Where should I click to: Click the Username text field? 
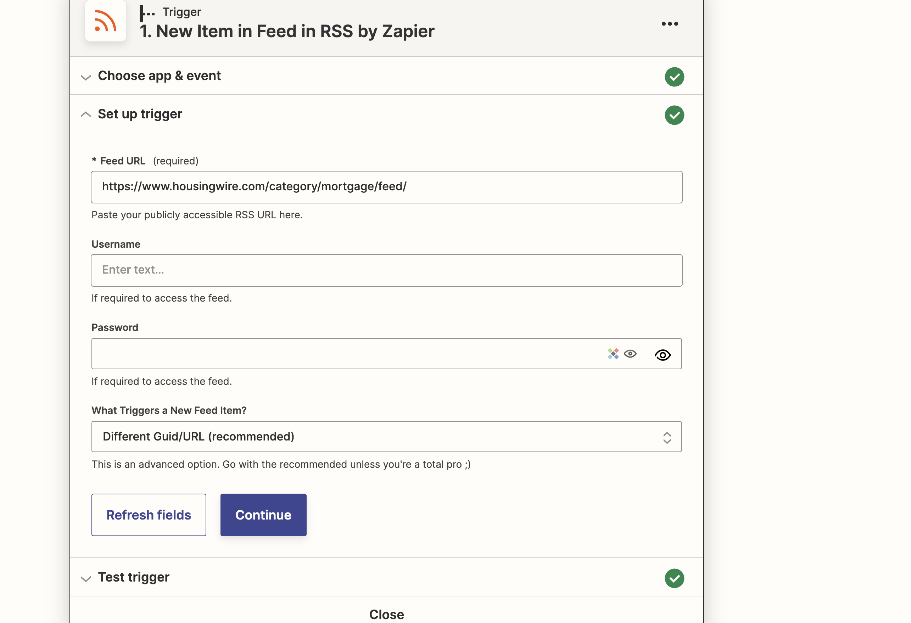pos(386,270)
